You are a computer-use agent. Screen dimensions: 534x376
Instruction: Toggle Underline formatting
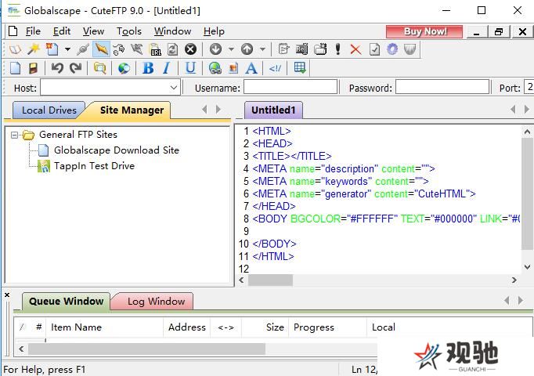point(190,68)
